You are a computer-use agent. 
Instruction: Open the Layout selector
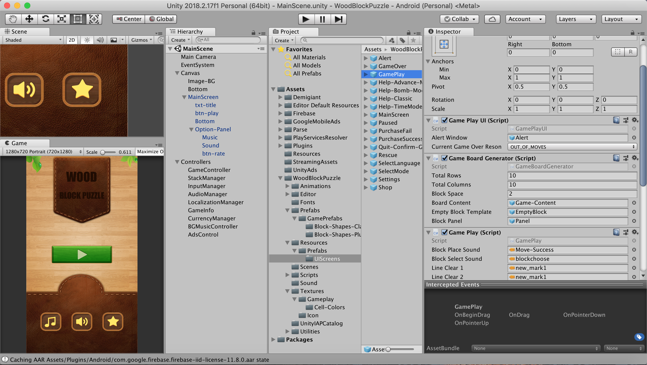[x=621, y=19]
